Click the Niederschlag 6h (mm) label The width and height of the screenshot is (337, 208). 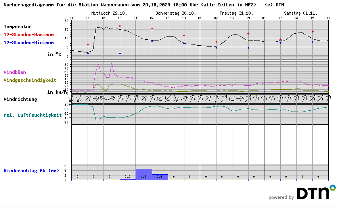click(x=31, y=171)
